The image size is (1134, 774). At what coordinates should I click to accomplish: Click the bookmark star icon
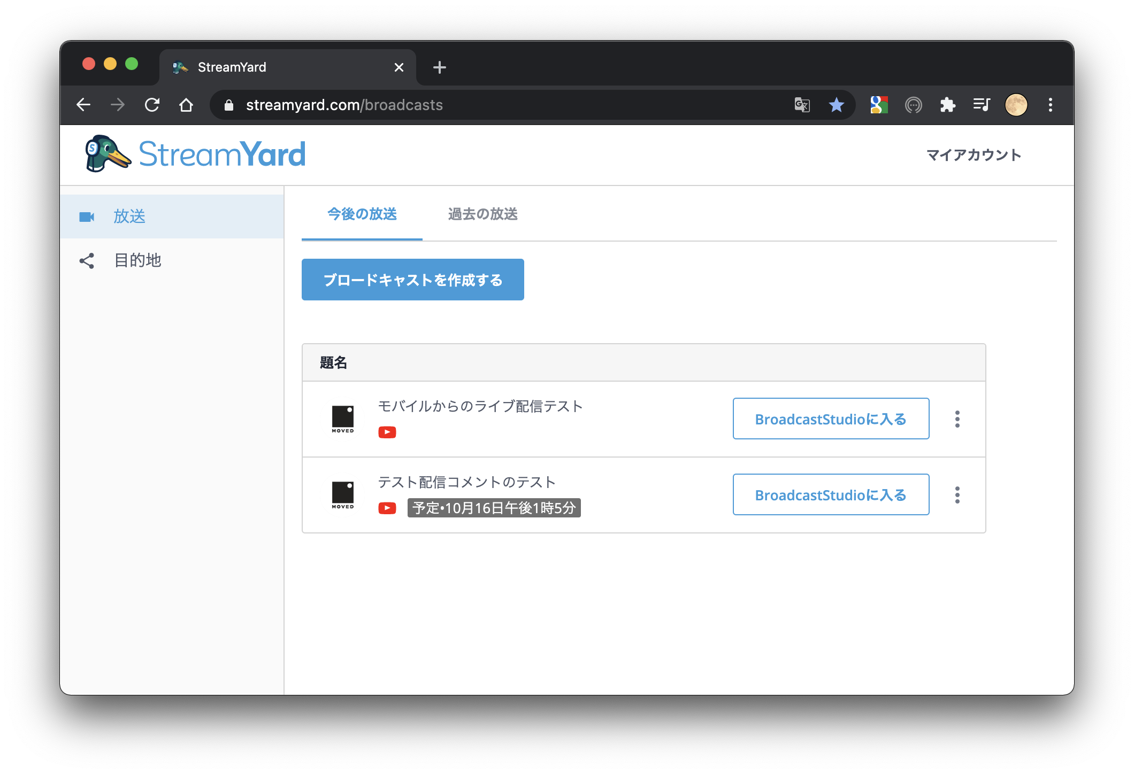(x=836, y=105)
